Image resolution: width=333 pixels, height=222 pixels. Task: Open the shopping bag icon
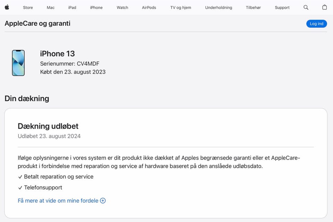tap(324, 7)
